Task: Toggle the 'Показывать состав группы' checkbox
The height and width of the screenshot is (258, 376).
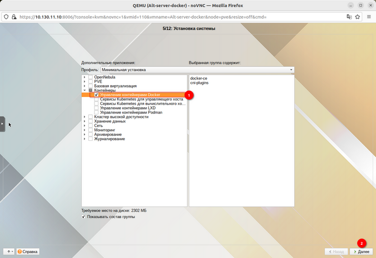Action: 84,217
